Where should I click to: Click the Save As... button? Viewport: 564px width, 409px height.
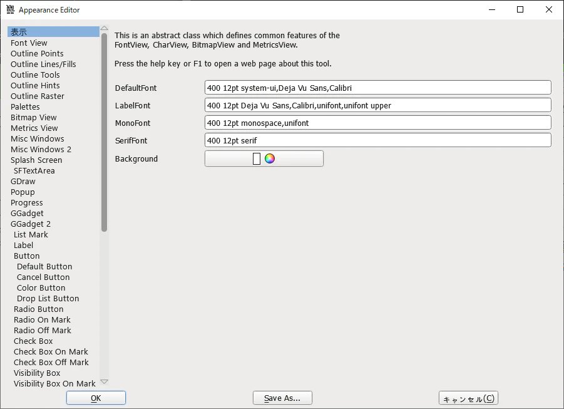point(282,398)
